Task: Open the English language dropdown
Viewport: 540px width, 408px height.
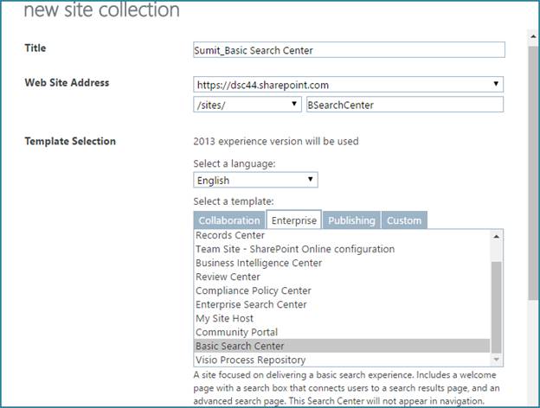Action: (255, 180)
